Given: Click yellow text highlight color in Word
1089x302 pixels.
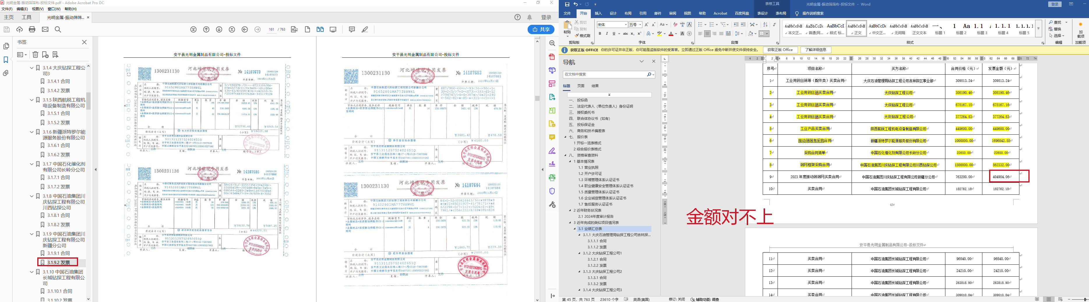Looking at the screenshot, I should pyautogui.click(x=660, y=34).
